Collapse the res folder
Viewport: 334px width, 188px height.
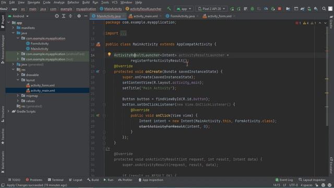(13, 69)
